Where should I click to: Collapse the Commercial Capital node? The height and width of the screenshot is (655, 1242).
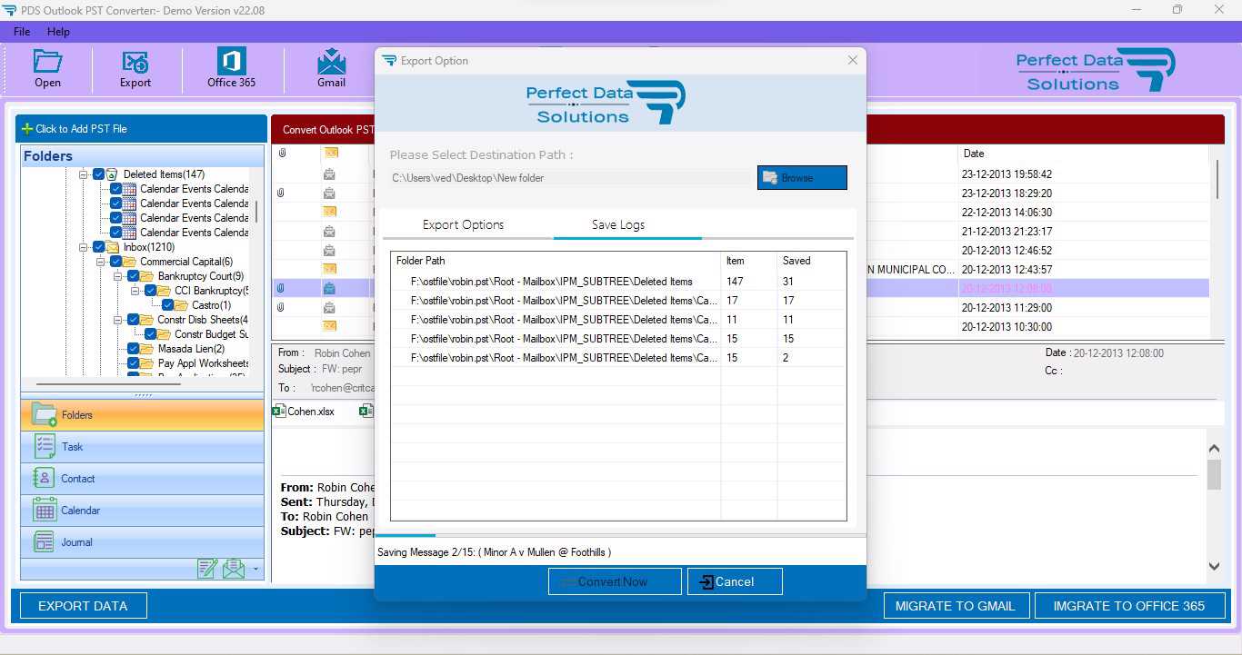tap(101, 262)
